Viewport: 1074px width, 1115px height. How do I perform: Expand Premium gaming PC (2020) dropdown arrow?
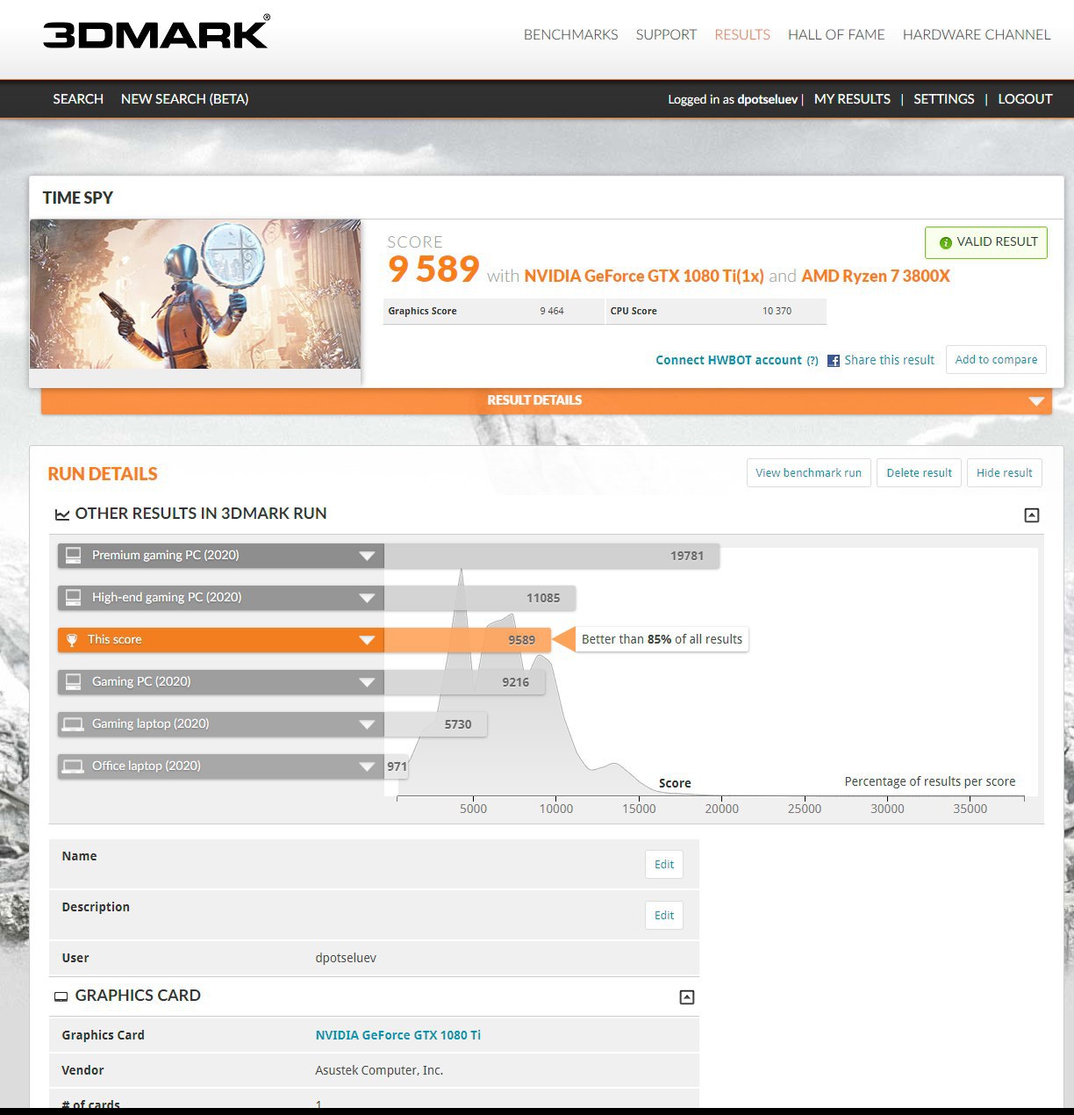[x=367, y=556]
